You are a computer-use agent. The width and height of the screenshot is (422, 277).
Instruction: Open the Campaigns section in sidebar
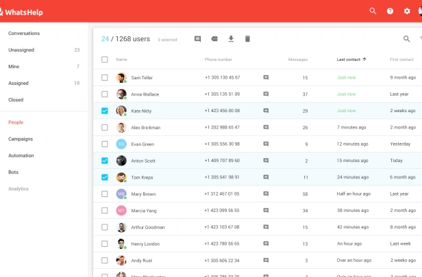point(21,139)
